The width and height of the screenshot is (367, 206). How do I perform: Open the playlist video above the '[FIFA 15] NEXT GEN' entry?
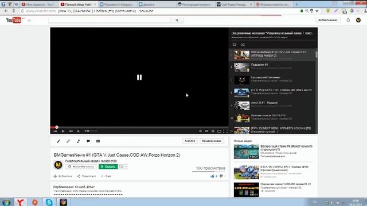[272, 118]
